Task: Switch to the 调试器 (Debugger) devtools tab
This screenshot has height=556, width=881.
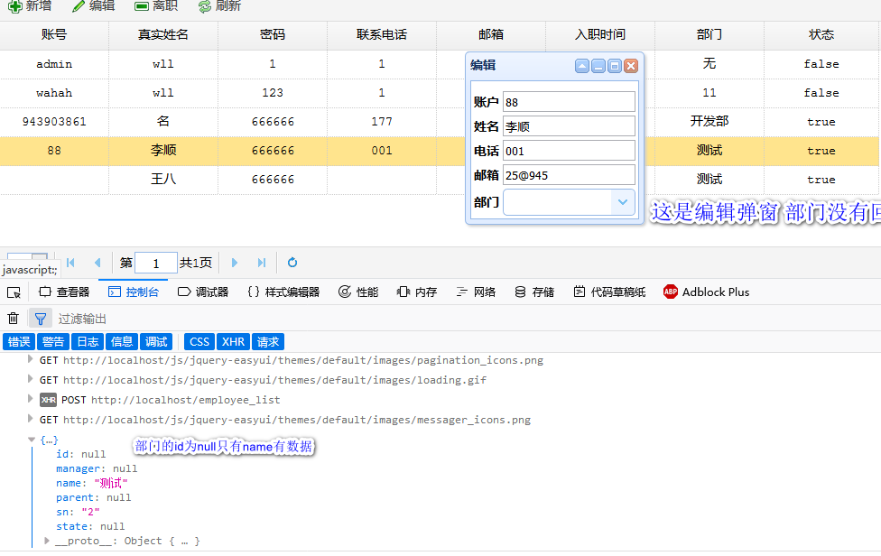Action: pos(203,292)
